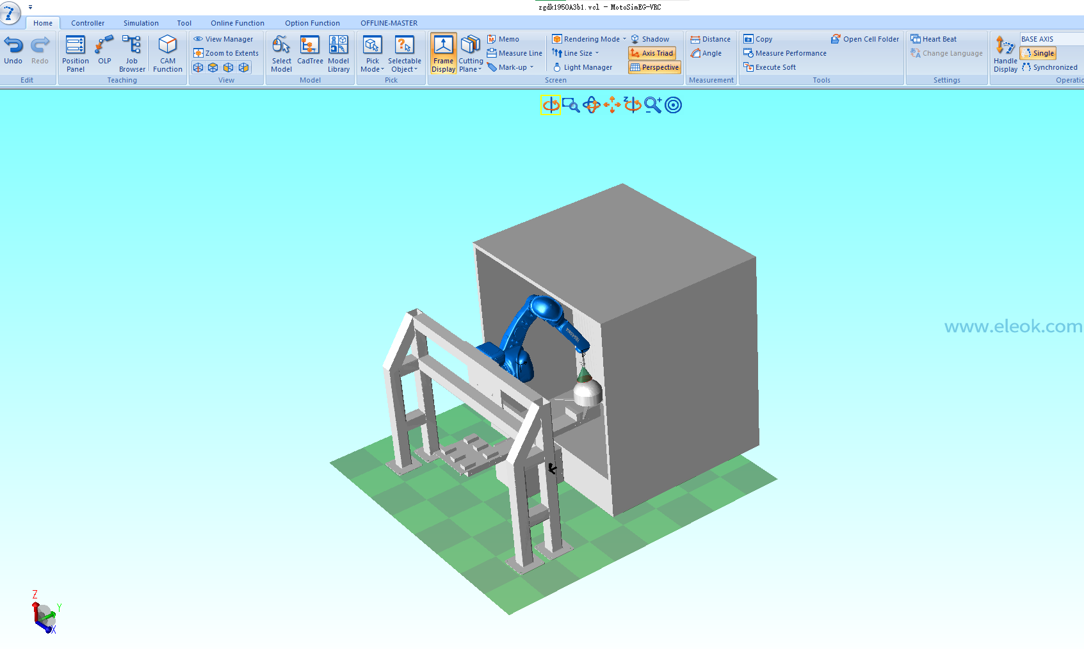Image resolution: width=1084 pixels, height=649 pixels.
Task: Expand the Mark-up dropdown
Action: (510, 67)
